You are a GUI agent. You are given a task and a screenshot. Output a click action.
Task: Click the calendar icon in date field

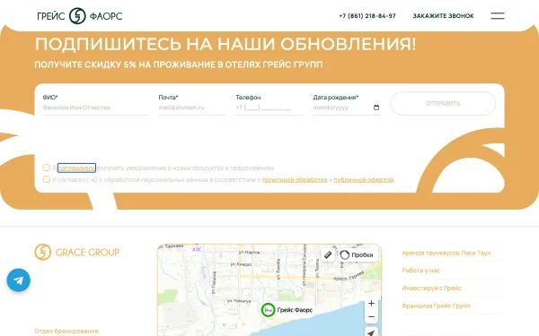376,108
